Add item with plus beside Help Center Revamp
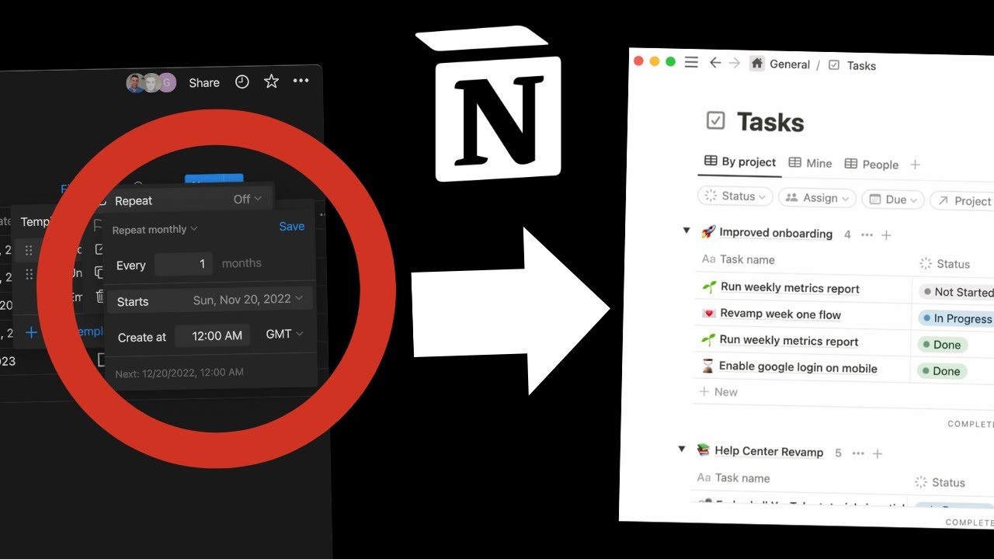This screenshot has width=994, height=559. point(878,453)
